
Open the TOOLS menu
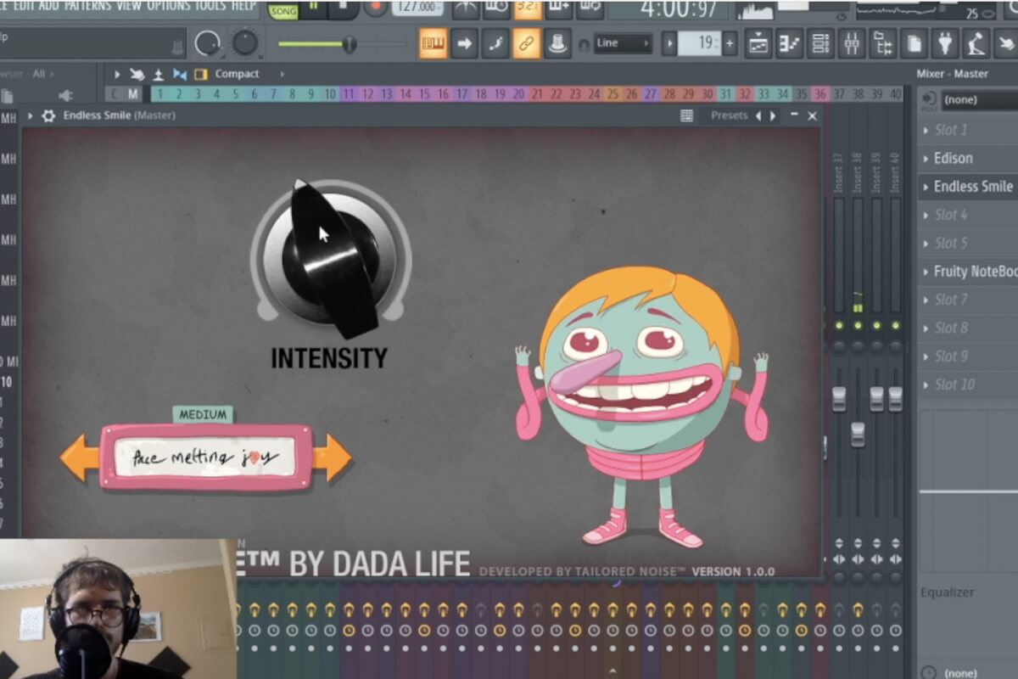click(x=210, y=6)
